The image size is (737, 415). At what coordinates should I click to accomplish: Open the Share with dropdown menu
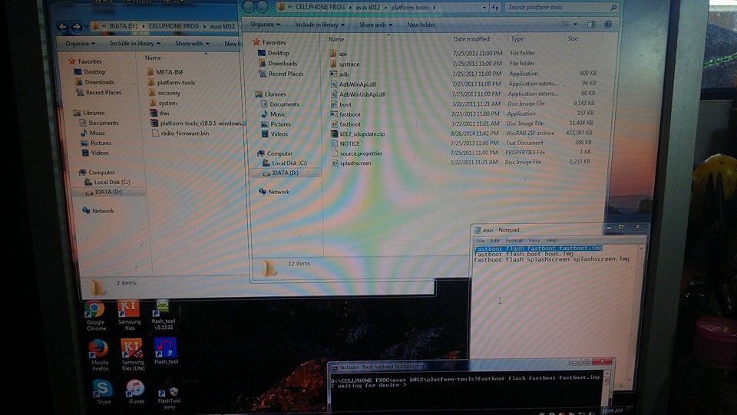tap(375, 25)
